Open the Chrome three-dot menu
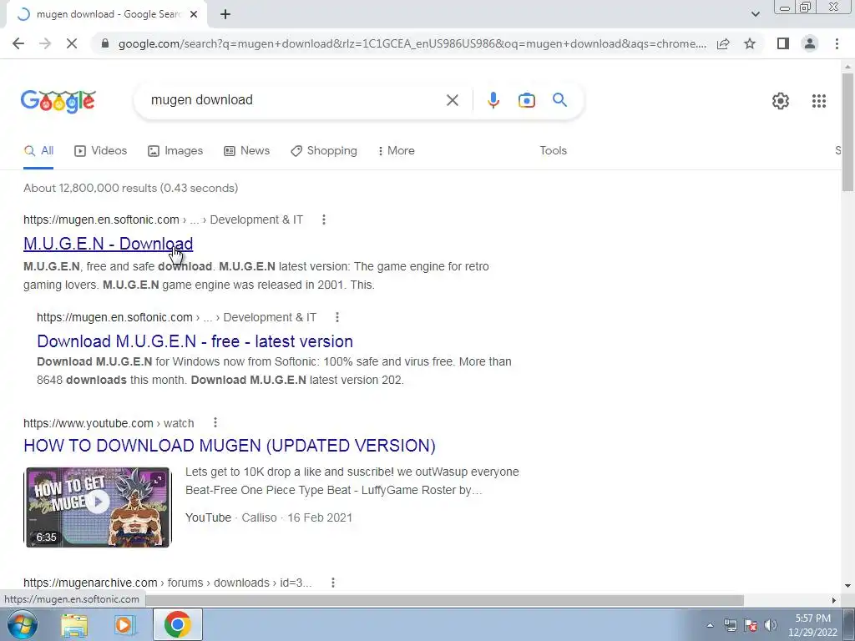 (x=837, y=43)
